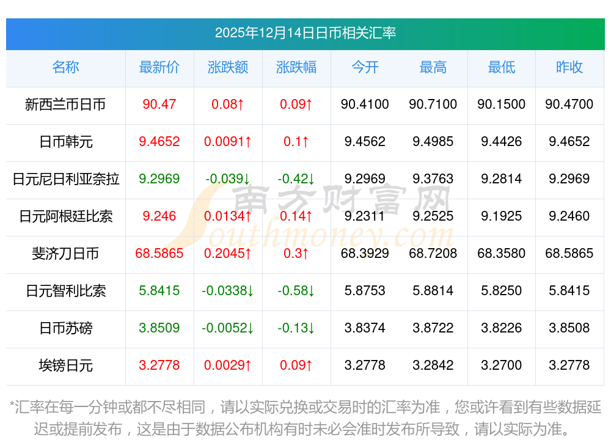Click the 今开 column header
This screenshot has width=611, height=448.
tap(365, 67)
